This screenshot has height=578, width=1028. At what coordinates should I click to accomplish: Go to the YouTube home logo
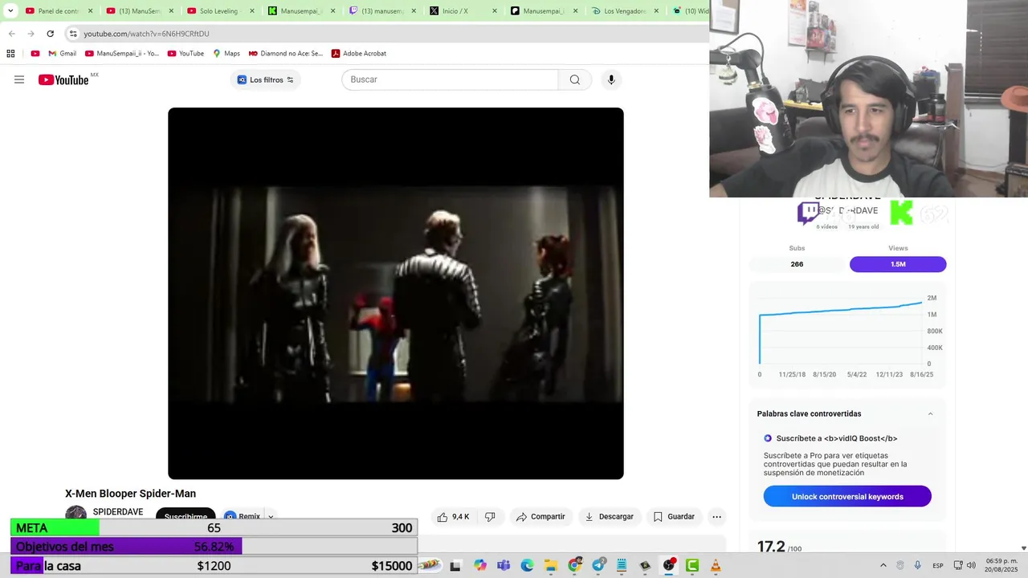coord(63,79)
